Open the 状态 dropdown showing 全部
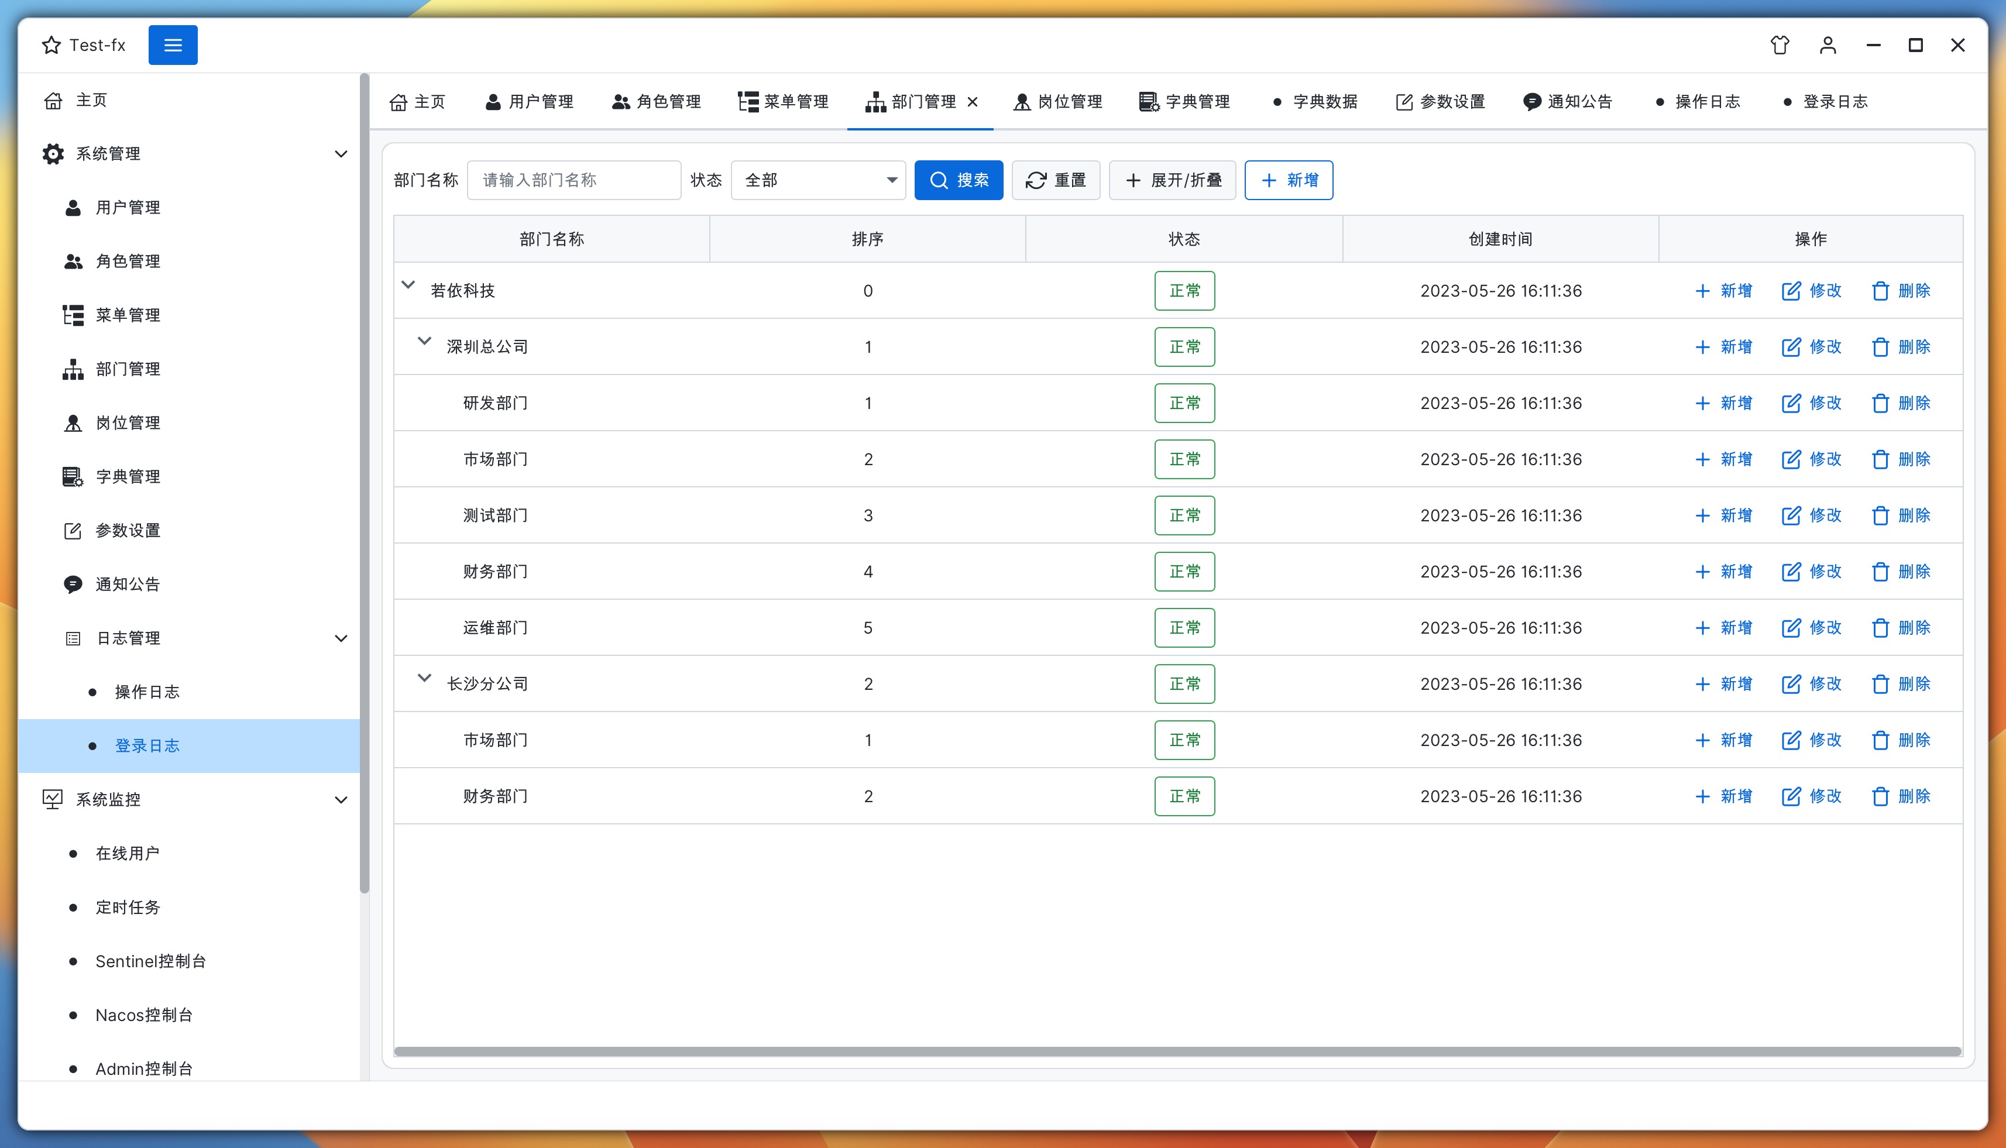Screen dimensions: 2006x1148 pos(817,180)
